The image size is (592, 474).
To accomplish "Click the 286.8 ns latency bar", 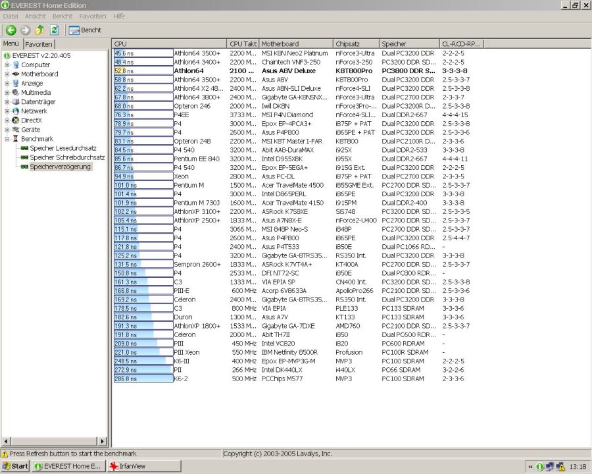I will point(143,379).
